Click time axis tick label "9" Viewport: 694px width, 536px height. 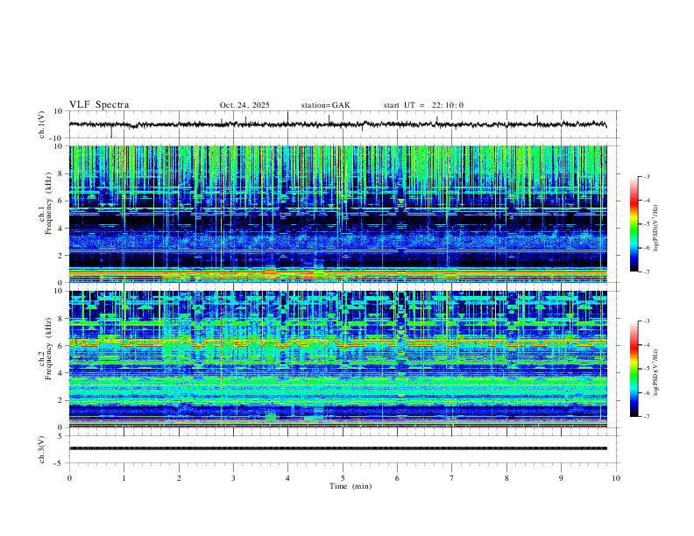(x=561, y=478)
